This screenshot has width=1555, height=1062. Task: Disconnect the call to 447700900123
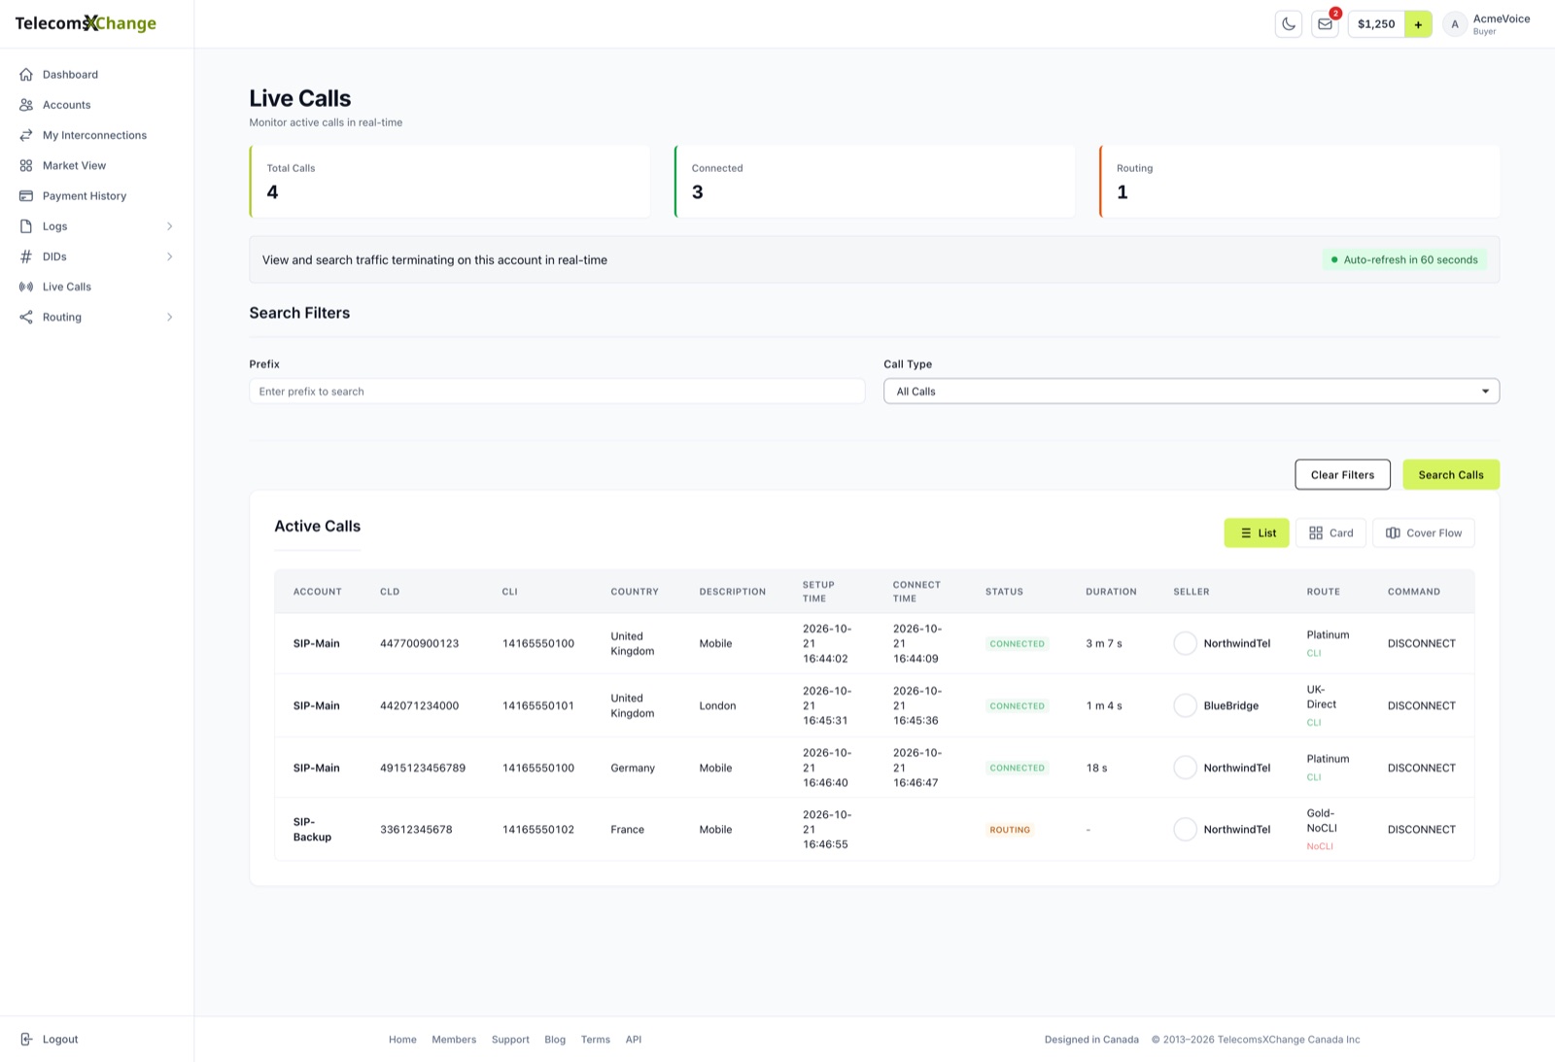[x=1421, y=643]
